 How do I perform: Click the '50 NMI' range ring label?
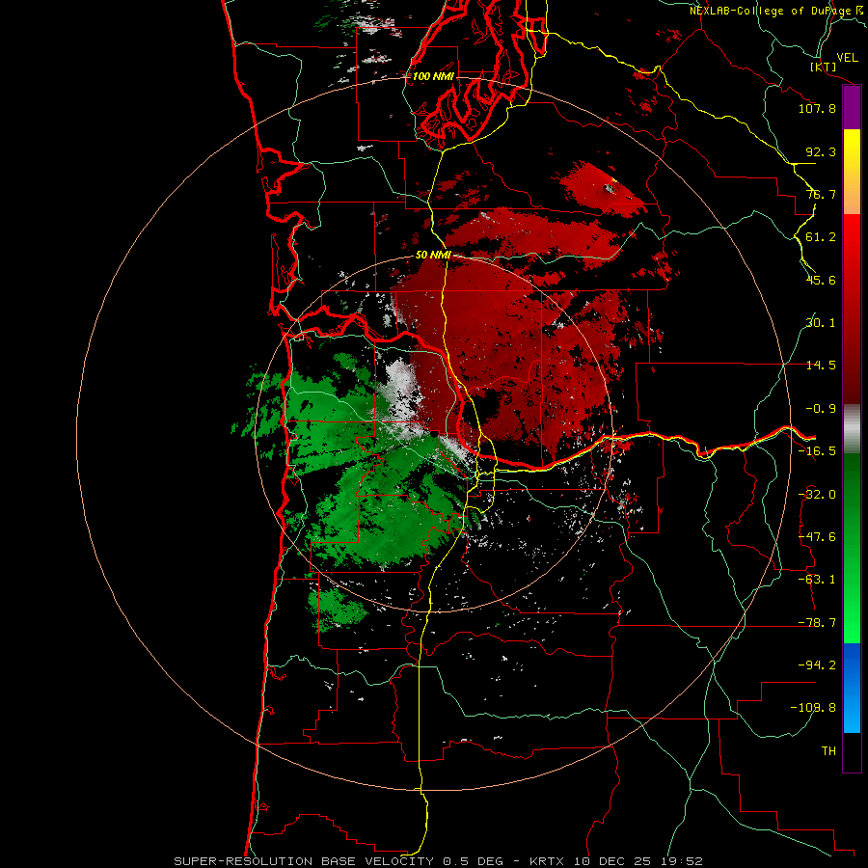[433, 256]
